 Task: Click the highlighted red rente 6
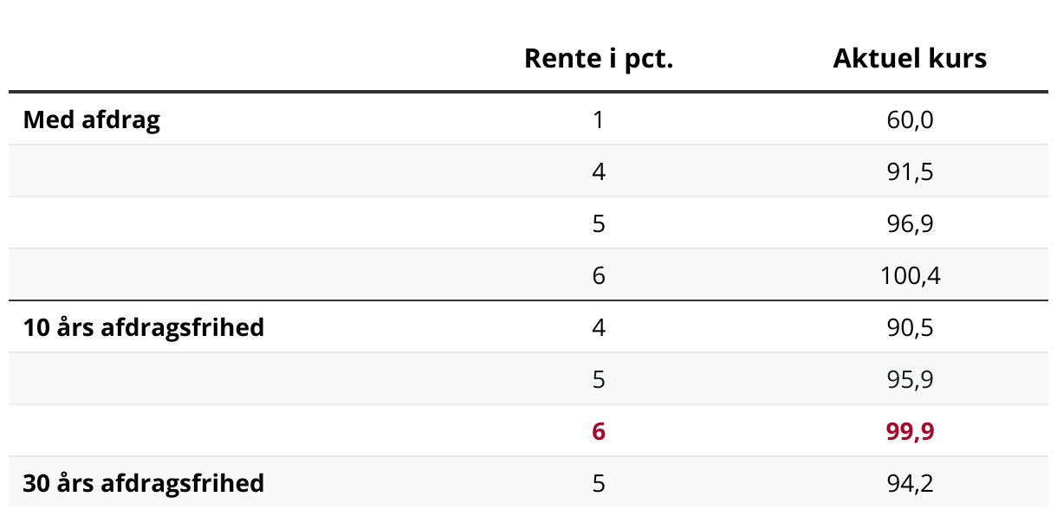click(x=599, y=431)
